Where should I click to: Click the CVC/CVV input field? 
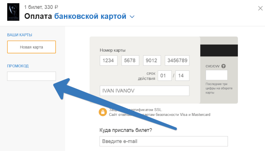216,75
